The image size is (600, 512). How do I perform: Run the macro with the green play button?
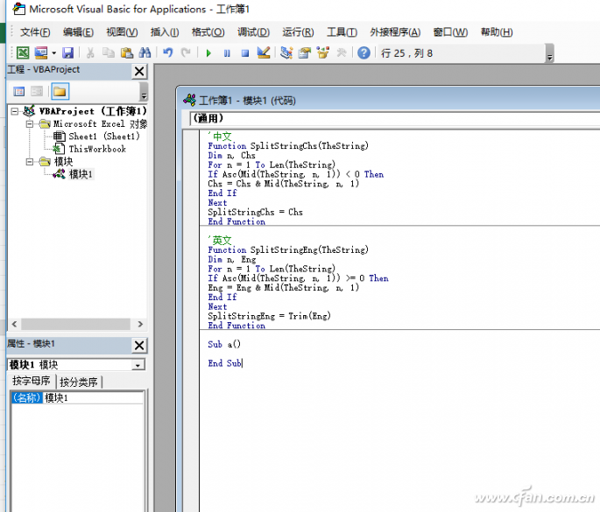pyautogui.click(x=208, y=53)
